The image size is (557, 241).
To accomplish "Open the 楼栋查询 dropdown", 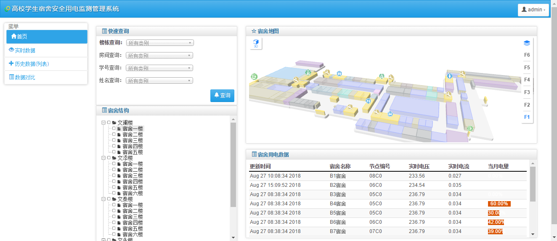I will 159,43.
